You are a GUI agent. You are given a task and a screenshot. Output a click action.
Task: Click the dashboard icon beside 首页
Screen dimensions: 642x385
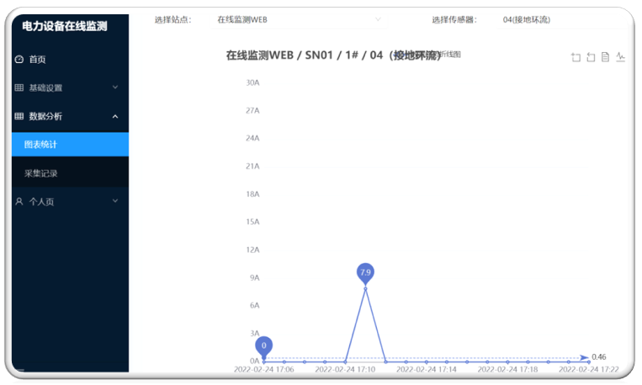point(19,60)
